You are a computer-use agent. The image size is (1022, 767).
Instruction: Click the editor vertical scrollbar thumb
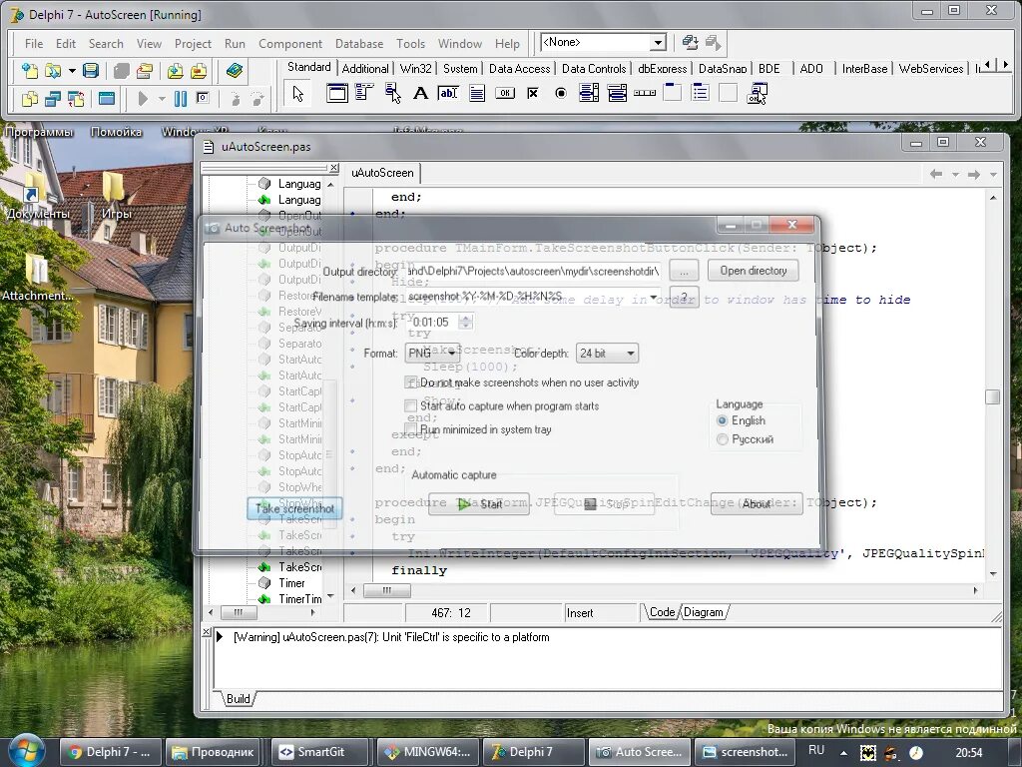tap(993, 396)
